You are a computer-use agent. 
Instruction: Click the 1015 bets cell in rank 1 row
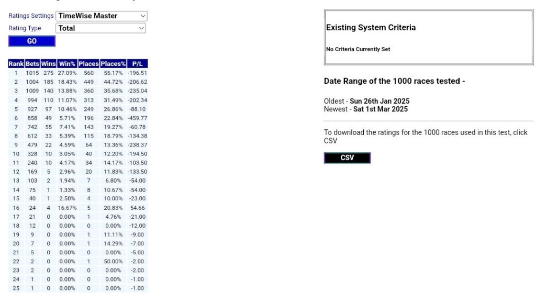tap(32, 73)
